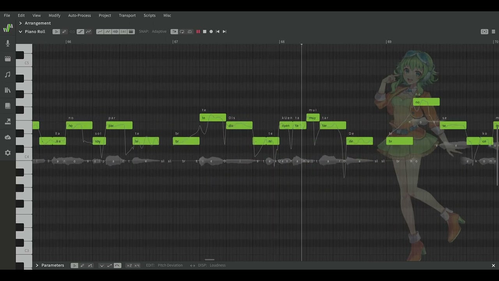The image size is (499, 281).
Task: Open the Edit menu
Action: tap(21, 16)
